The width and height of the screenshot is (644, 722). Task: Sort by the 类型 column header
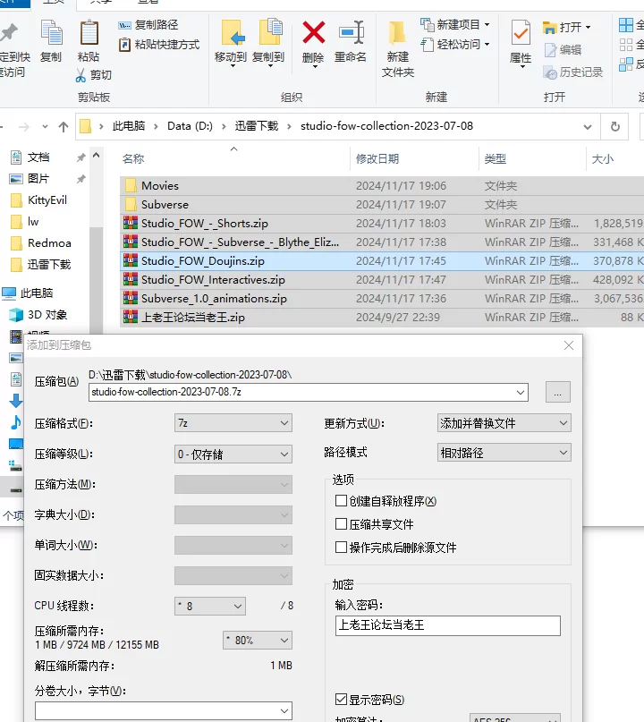point(496,159)
